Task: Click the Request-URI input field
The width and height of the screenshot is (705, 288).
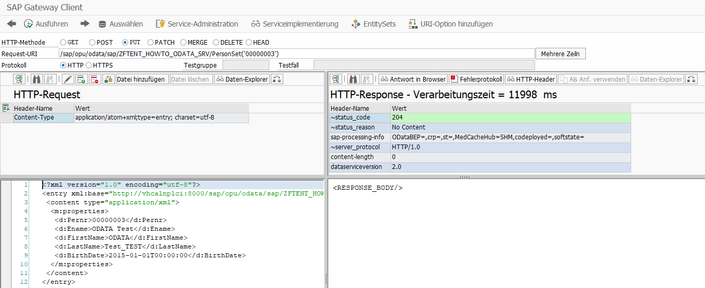Action: point(296,54)
